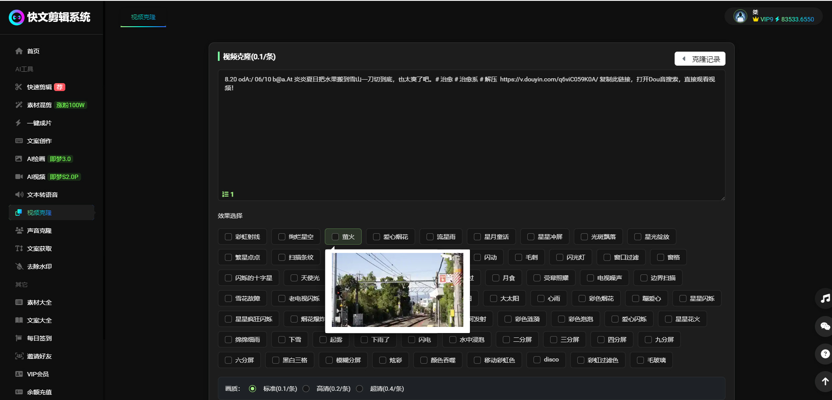Check the 星月童话 effect option
The width and height of the screenshot is (832, 400).
coord(477,237)
